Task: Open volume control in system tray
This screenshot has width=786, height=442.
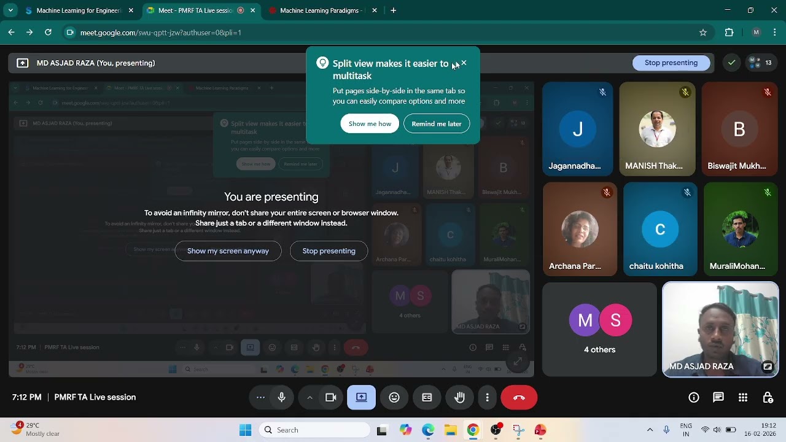Action: pos(717,430)
